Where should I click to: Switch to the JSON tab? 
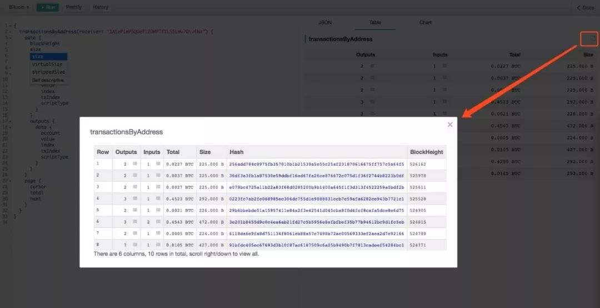[x=325, y=23]
